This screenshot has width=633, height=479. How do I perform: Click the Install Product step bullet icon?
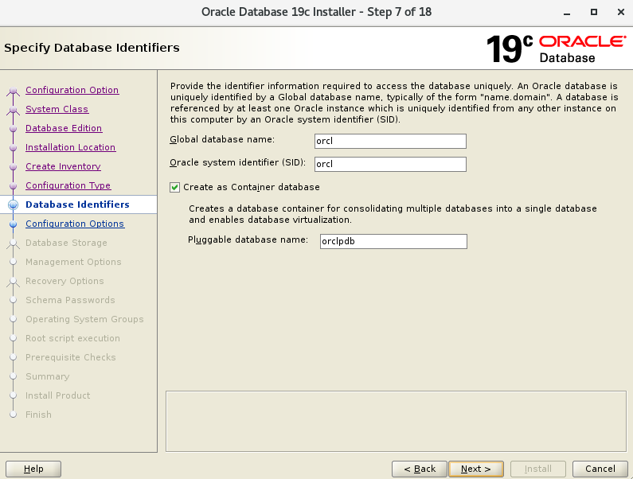[x=14, y=395]
